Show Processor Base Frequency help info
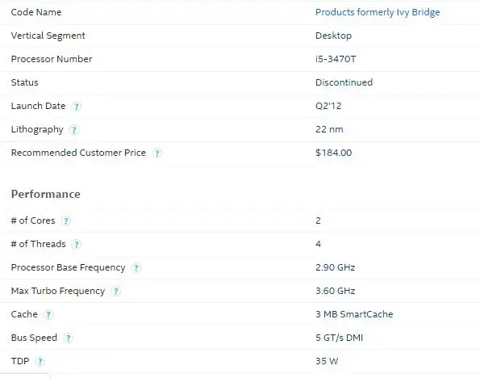 coord(136,267)
